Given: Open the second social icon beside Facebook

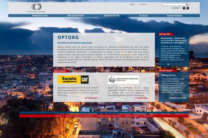Looking at the screenshot, I should (x=188, y=8).
